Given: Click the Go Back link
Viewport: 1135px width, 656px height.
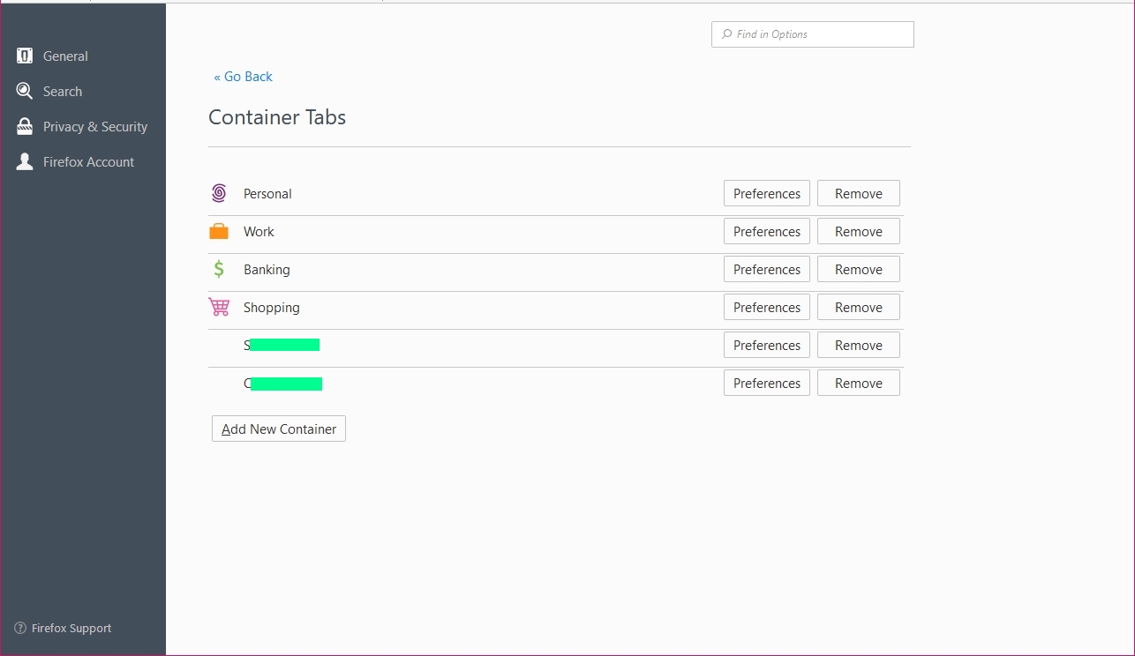Looking at the screenshot, I should (x=243, y=77).
